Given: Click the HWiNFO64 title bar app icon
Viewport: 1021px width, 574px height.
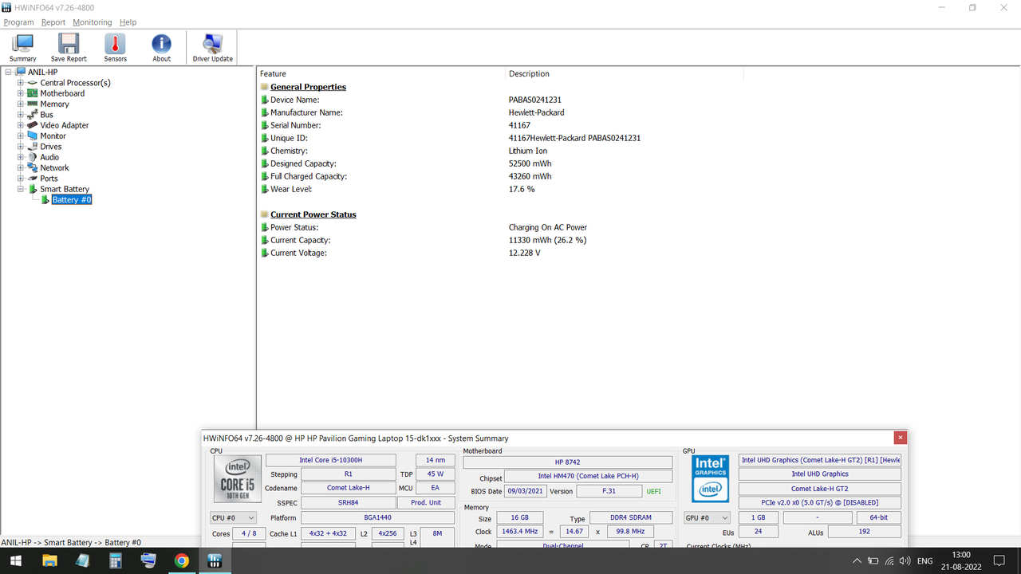Looking at the screenshot, I should tap(8, 7).
